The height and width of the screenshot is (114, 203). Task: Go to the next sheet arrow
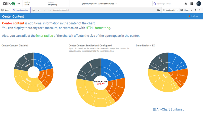(200, 10)
